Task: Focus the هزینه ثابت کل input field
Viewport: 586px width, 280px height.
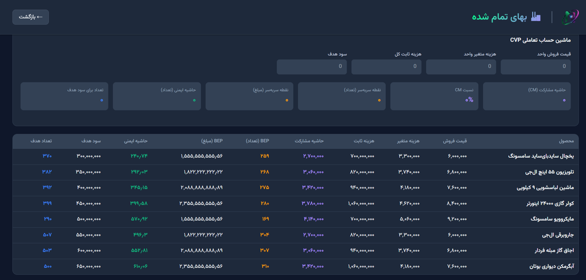Action: 386,67
